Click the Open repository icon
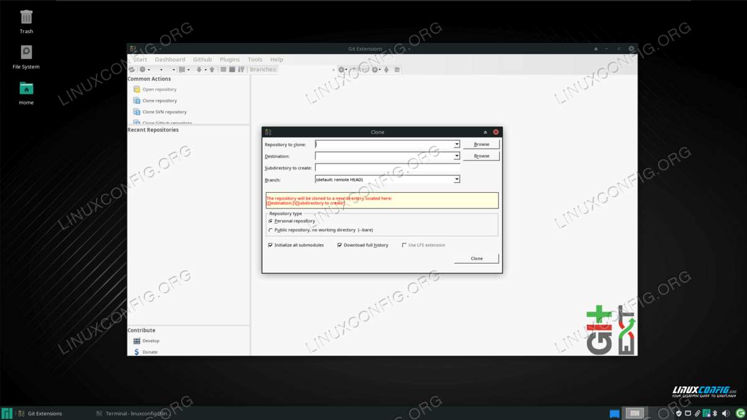 tap(137, 90)
